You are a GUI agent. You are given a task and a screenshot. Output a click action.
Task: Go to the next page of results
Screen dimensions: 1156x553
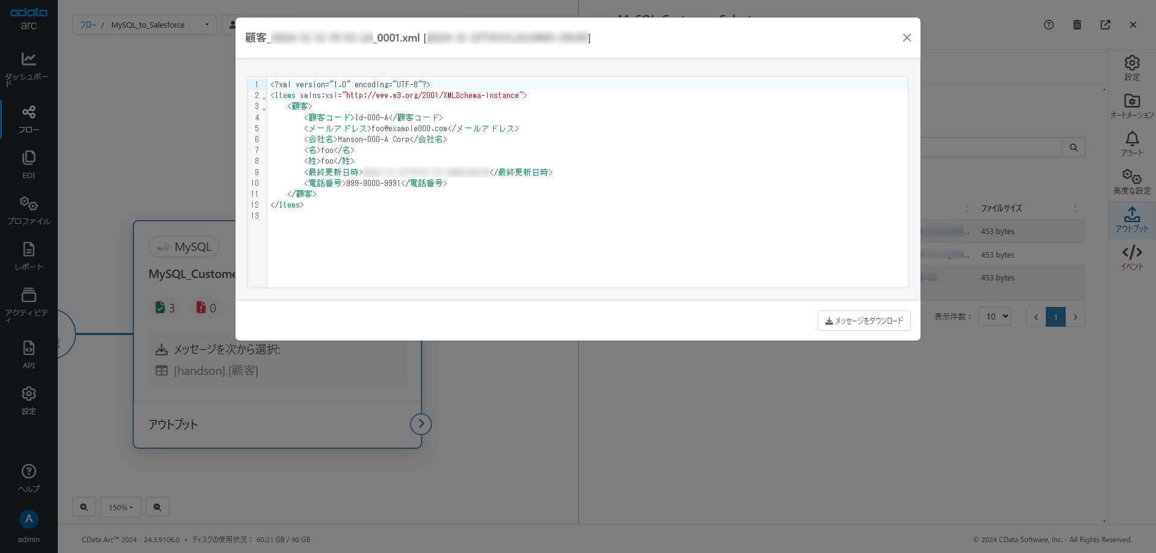(1075, 317)
